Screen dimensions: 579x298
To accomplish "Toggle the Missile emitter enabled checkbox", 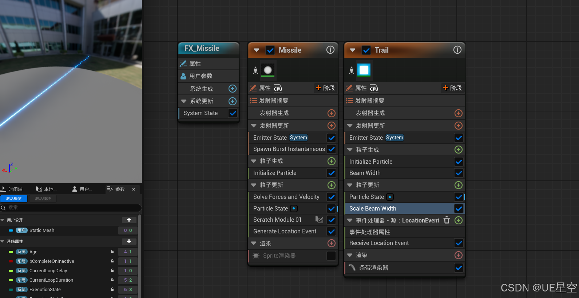I will (x=270, y=50).
